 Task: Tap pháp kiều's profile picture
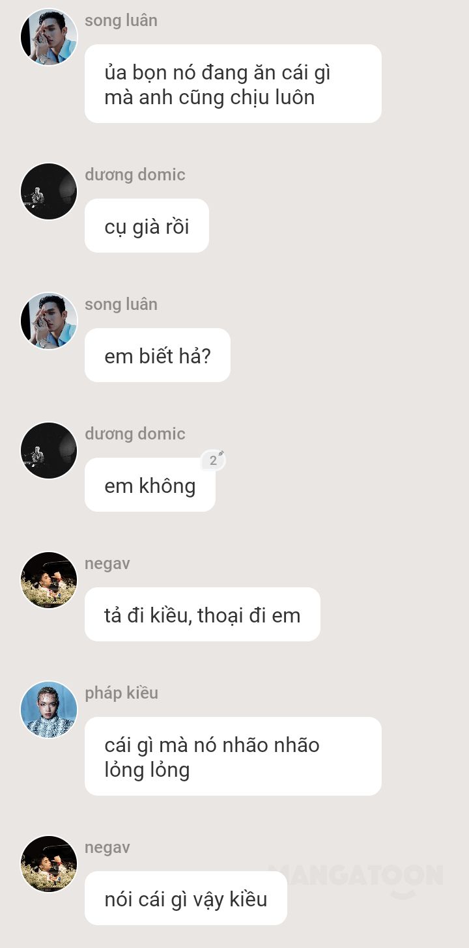coord(49,710)
